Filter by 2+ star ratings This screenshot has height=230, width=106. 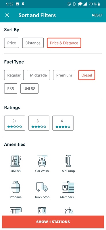[15, 123]
